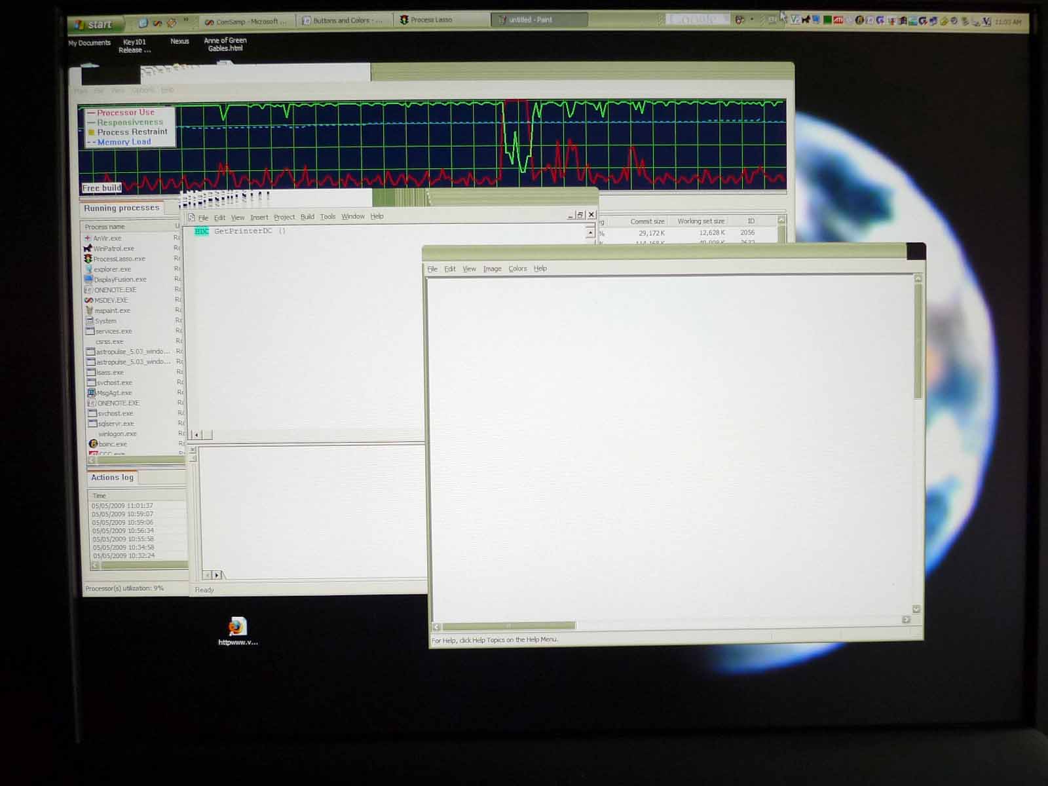Screen dimensions: 1048x786
Task: Select the Actions log tab
Action: (112, 477)
